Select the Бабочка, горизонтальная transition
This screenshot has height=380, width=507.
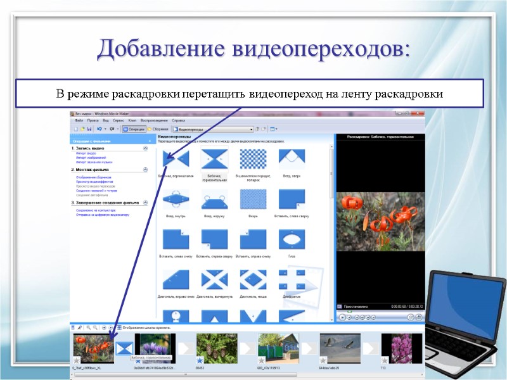[x=214, y=159]
